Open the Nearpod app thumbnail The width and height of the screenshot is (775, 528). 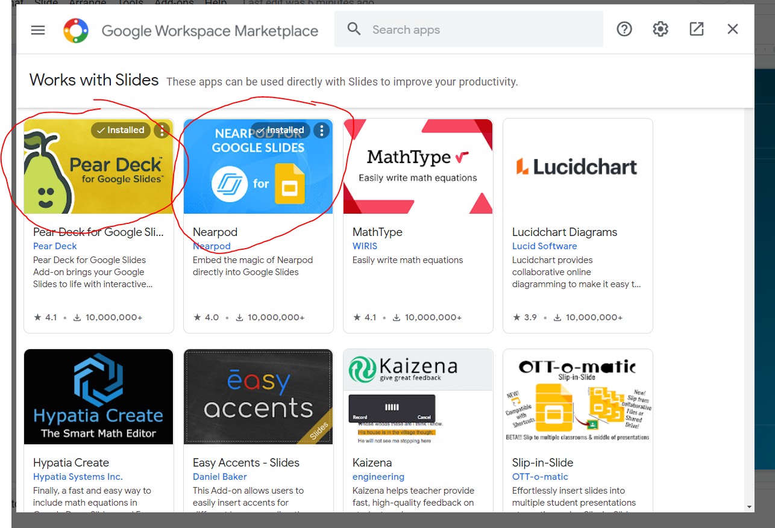point(259,166)
